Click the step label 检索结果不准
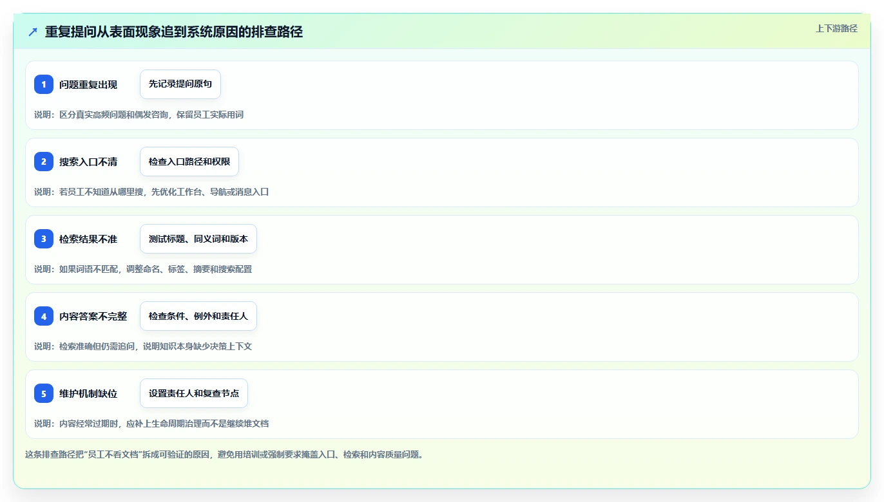This screenshot has height=502, width=884. coord(88,239)
